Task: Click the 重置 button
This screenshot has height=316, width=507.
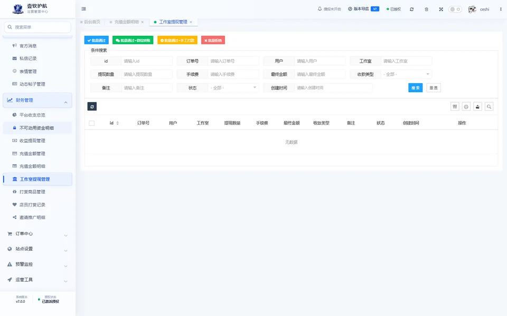Action: [x=434, y=88]
